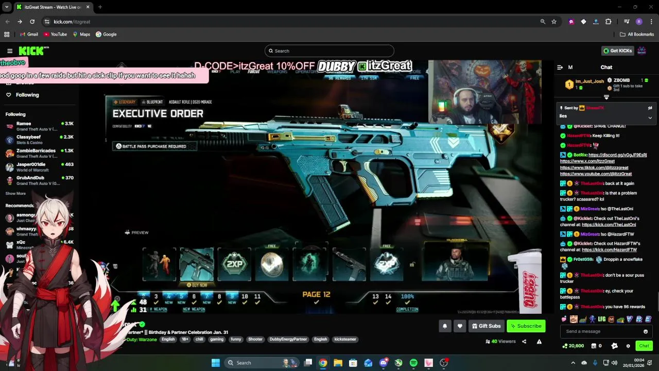Open the user avatar profile menu
This screenshot has width=659, height=371.
[x=641, y=50]
